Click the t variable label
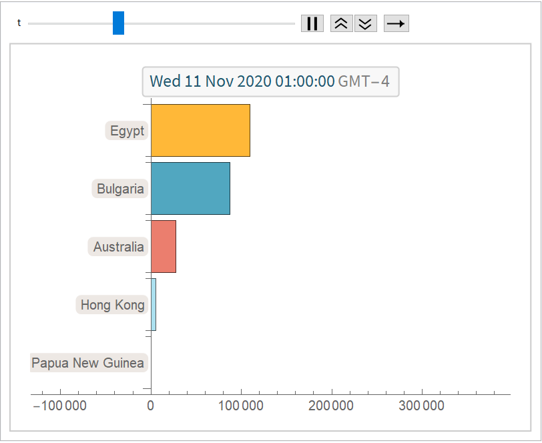Viewport: 542px width, 443px height. (x=19, y=23)
